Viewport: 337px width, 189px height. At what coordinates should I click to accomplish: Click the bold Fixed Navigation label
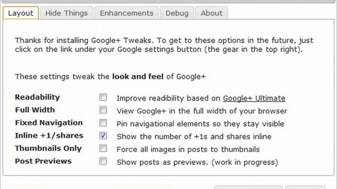[49, 123]
